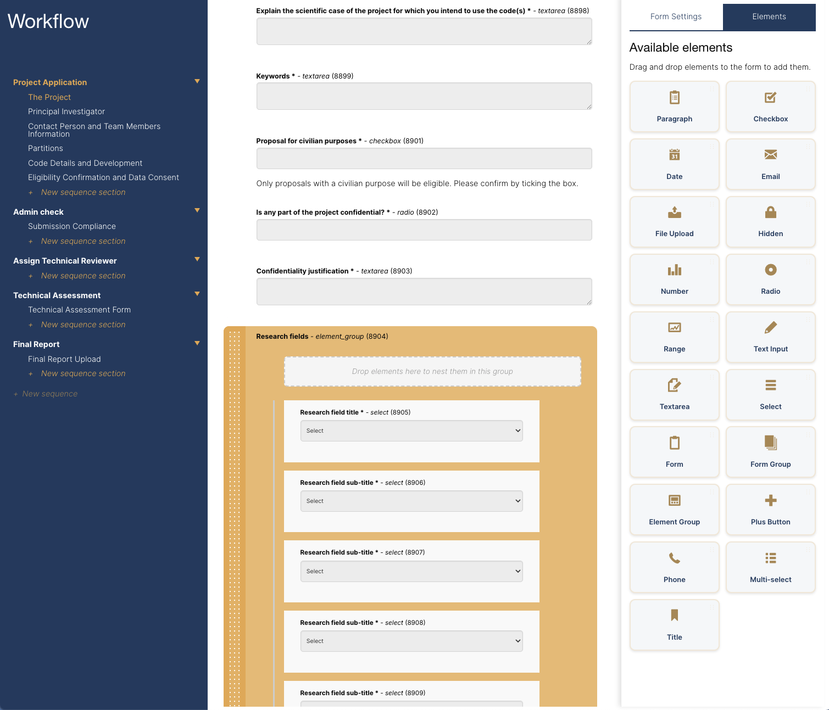The image size is (829, 710).
Task: Click the Keywords textarea field
Action: coord(424,97)
